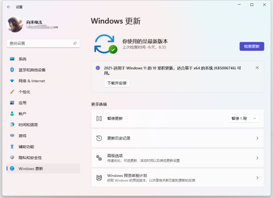Select 暂停 1 周 button

click(239, 119)
